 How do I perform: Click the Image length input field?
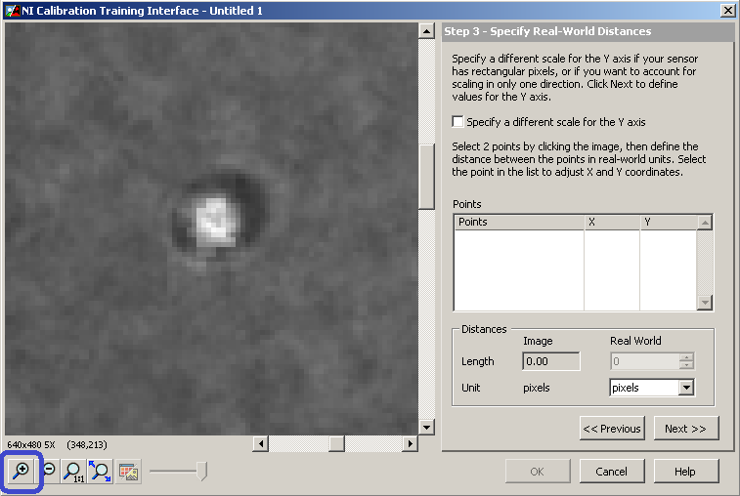tap(551, 361)
